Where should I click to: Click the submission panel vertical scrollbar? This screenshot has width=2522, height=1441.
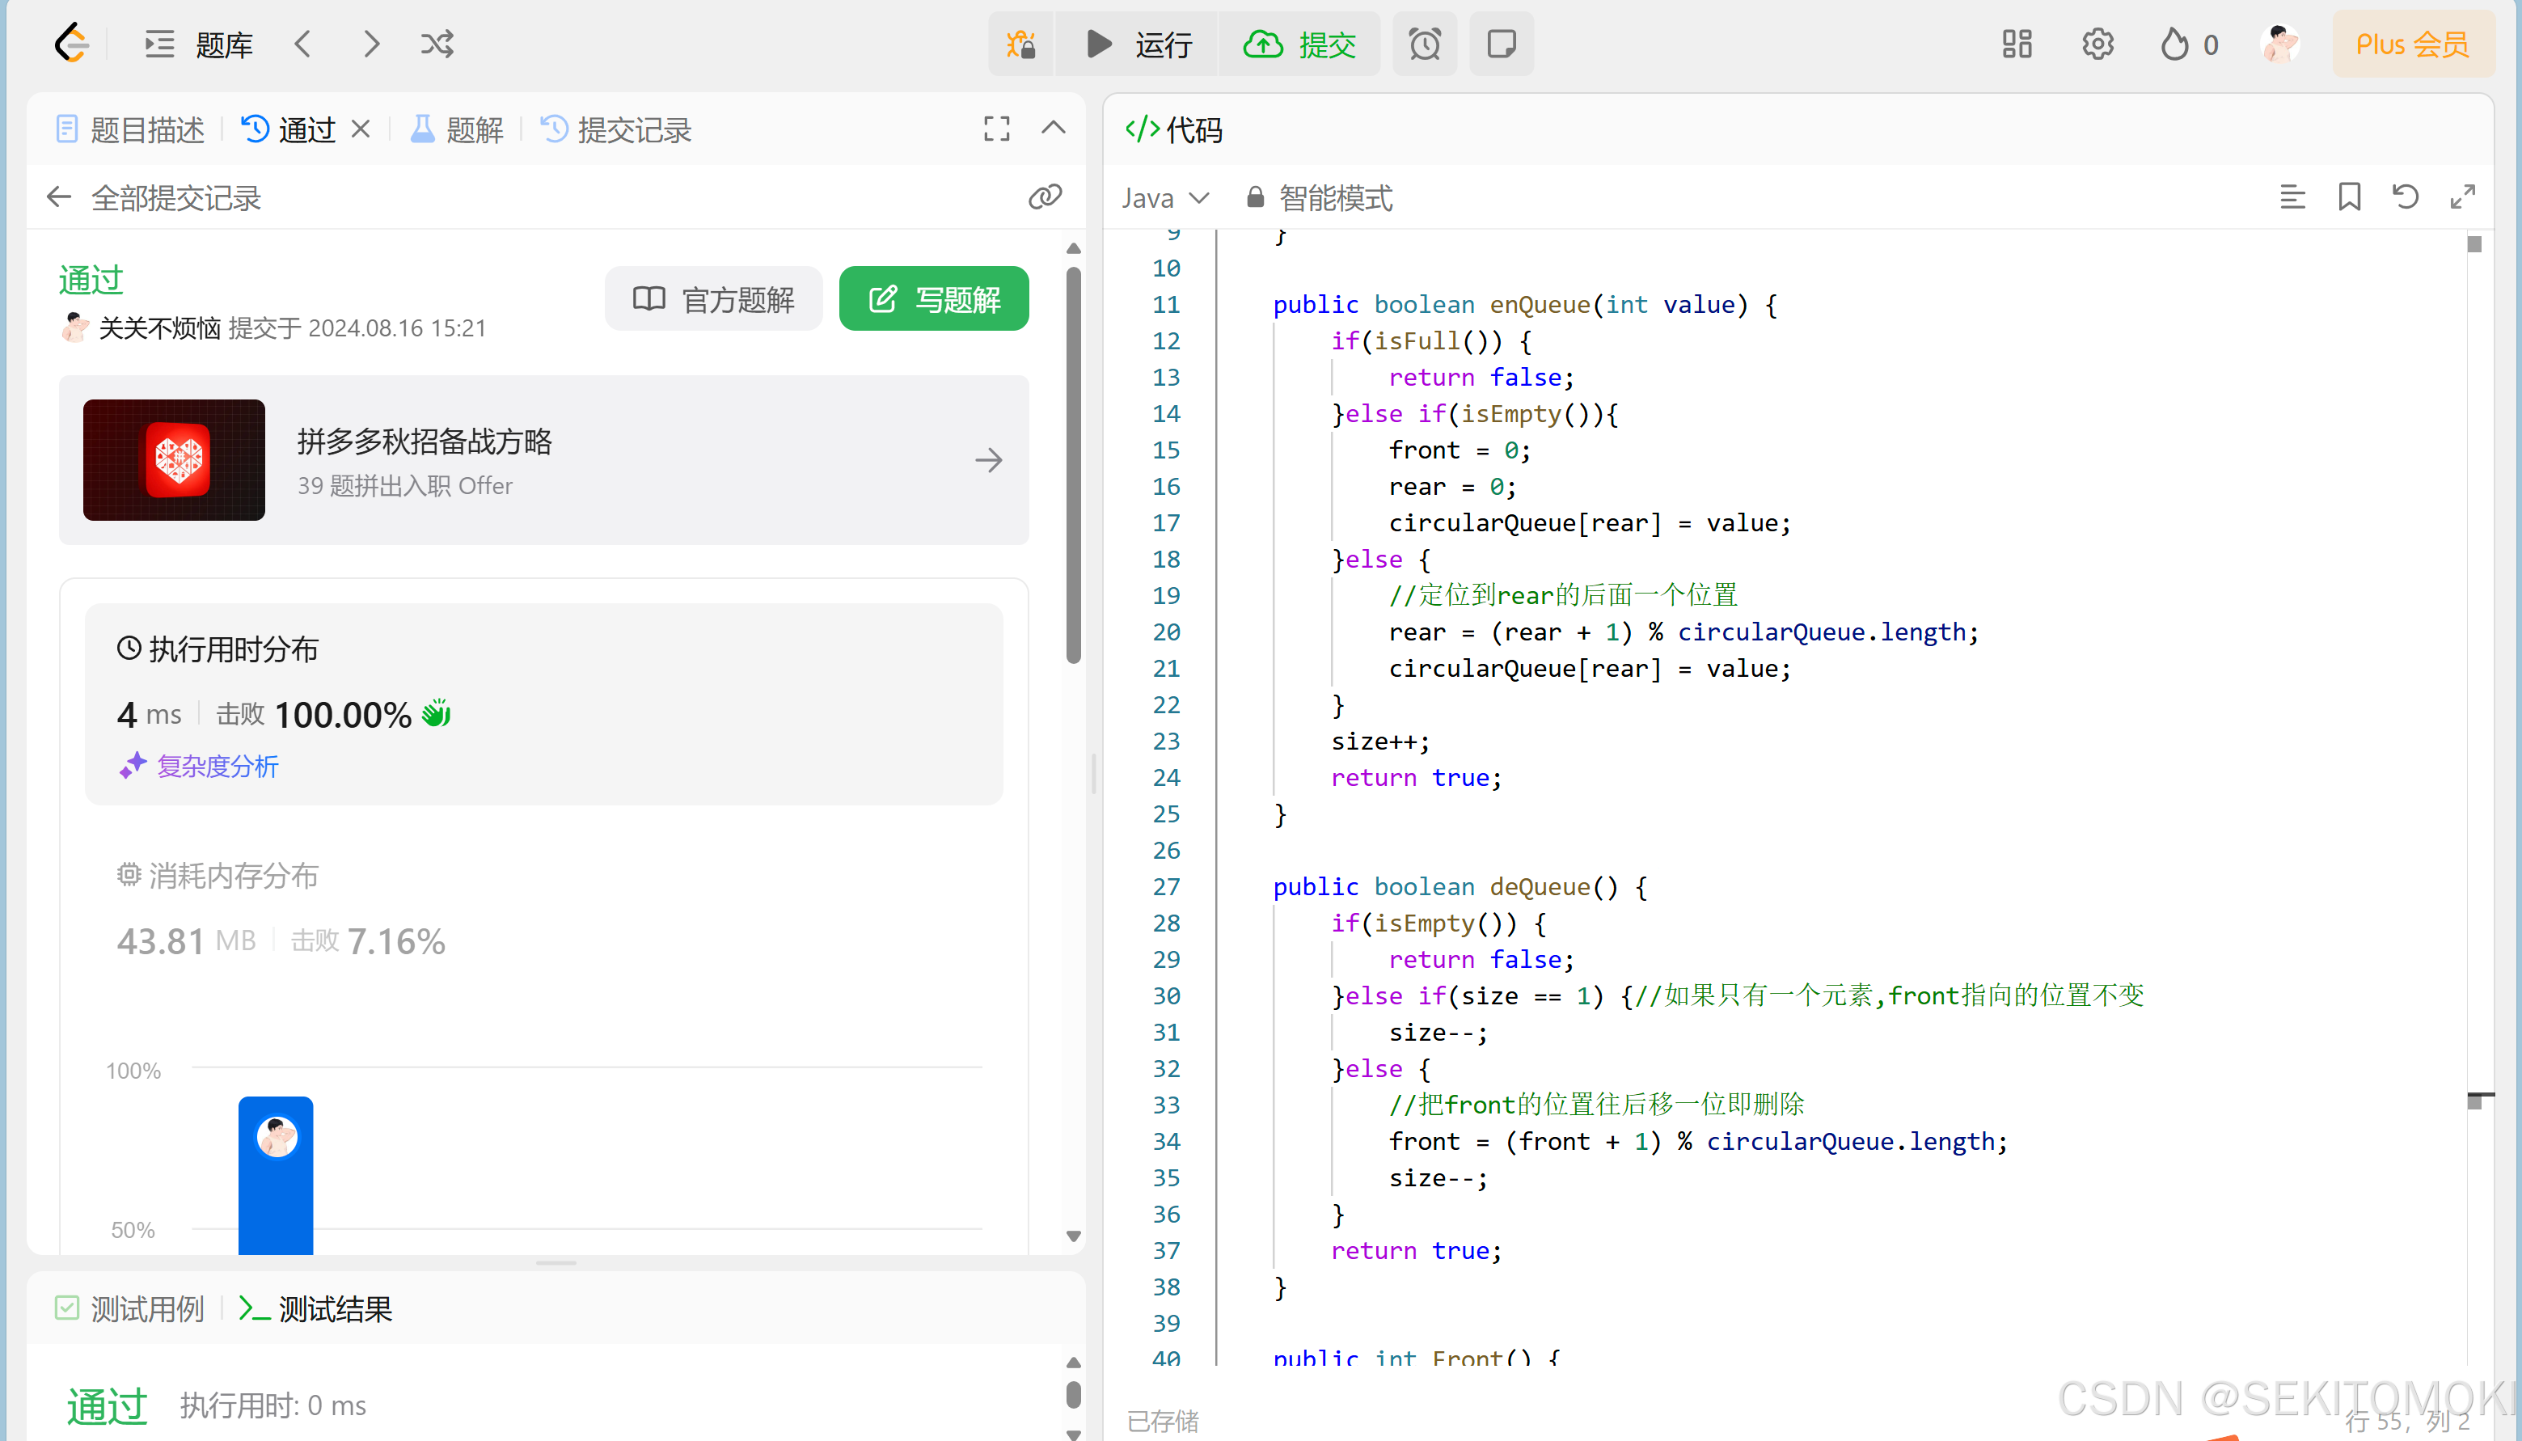click(x=1074, y=465)
